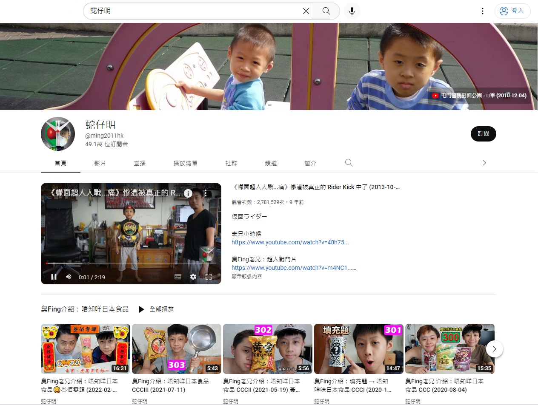Open the channel's in-page search icon
Viewport: 538px width, 405px height.
[349, 163]
